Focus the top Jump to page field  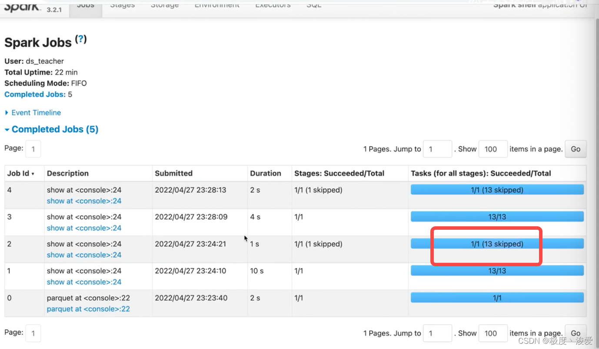437,149
